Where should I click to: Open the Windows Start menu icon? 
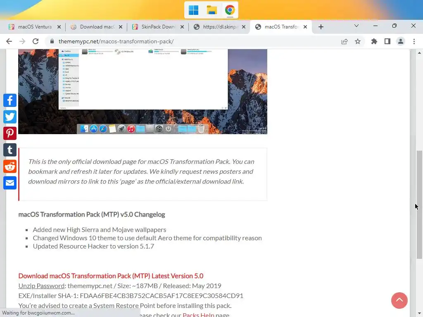193,10
